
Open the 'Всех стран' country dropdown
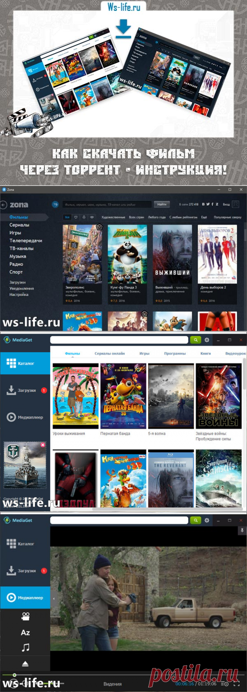[x=136, y=217]
